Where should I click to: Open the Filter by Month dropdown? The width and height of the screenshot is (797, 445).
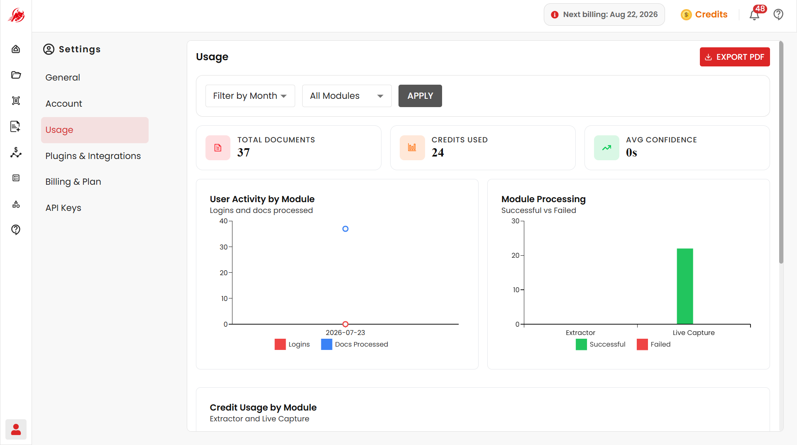250,96
